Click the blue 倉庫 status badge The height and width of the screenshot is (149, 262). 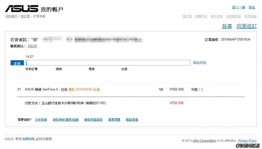tap(17, 63)
